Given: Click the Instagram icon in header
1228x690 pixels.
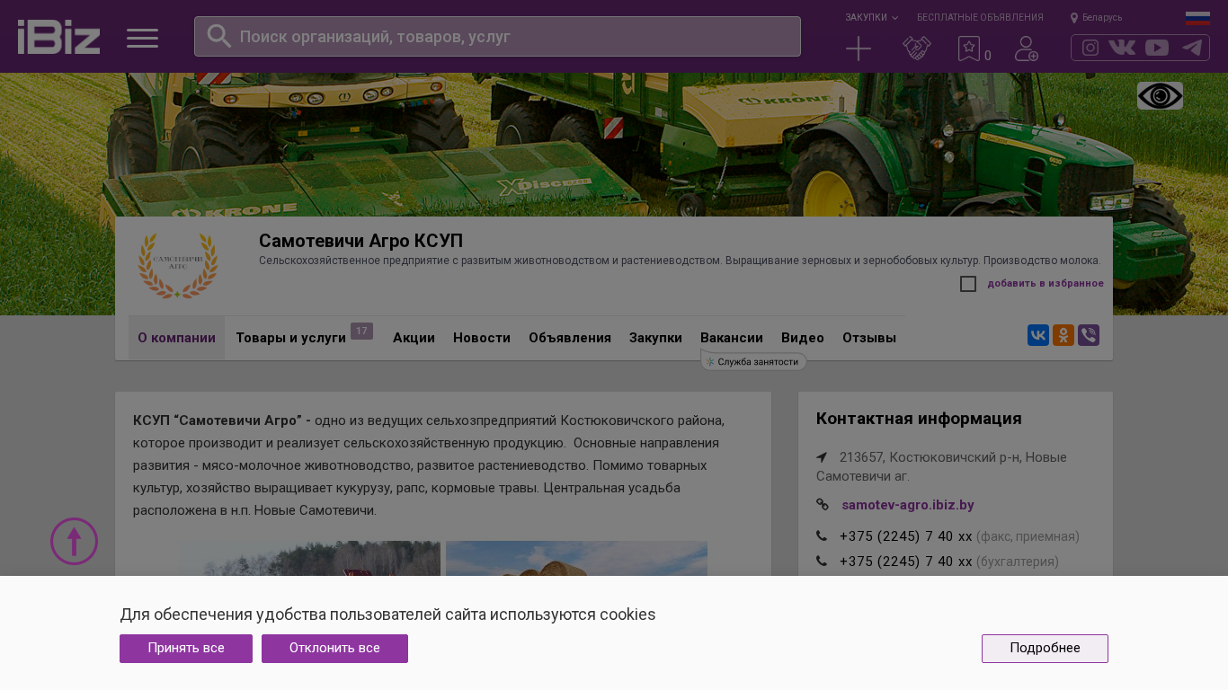Looking at the screenshot, I should [x=1090, y=48].
